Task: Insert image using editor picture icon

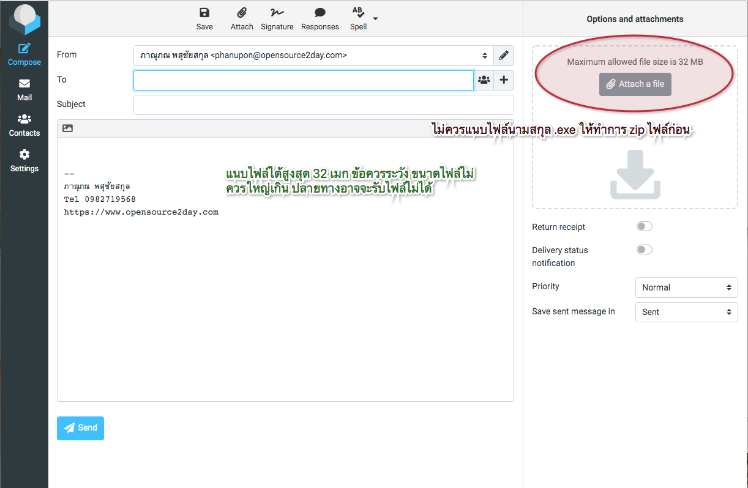Action: tap(67, 128)
